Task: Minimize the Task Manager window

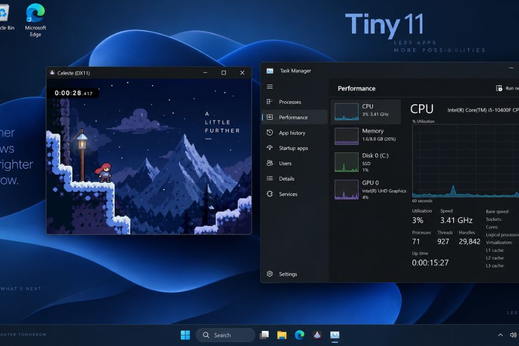Action: point(511,68)
